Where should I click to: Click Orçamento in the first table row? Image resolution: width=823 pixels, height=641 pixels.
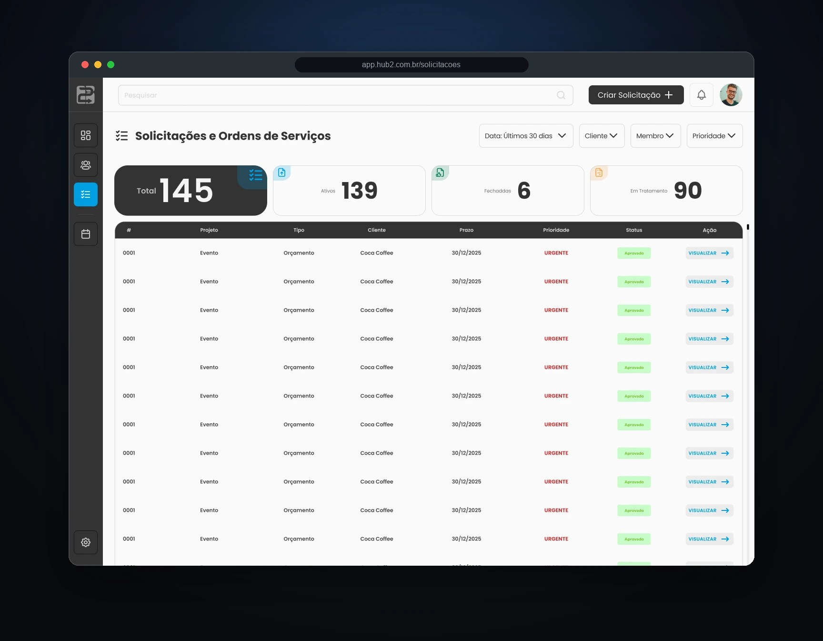[299, 253]
